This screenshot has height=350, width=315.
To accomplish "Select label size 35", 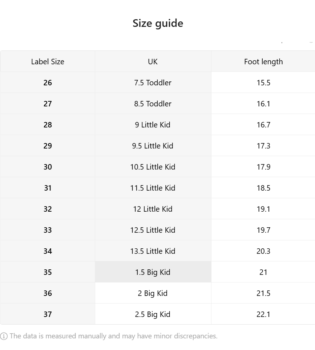I will [x=48, y=272].
